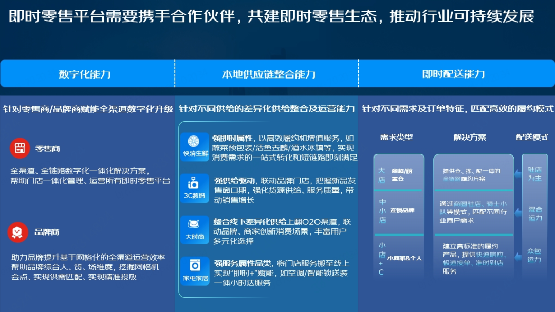This screenshot has width=555, height=312.
Task: Click the red store icon beside 零售商
Action: tap(20, 148)
